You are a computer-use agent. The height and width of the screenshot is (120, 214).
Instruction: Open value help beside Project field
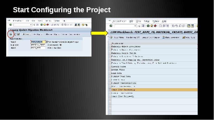(46, 42)
